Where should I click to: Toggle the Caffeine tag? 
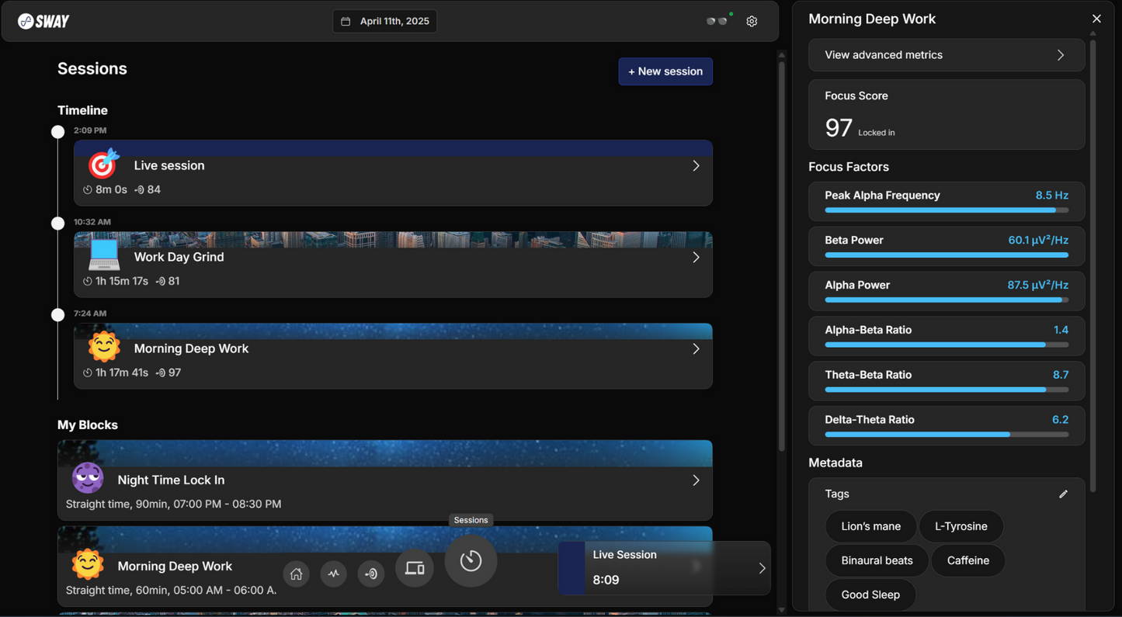click(967, 560)
